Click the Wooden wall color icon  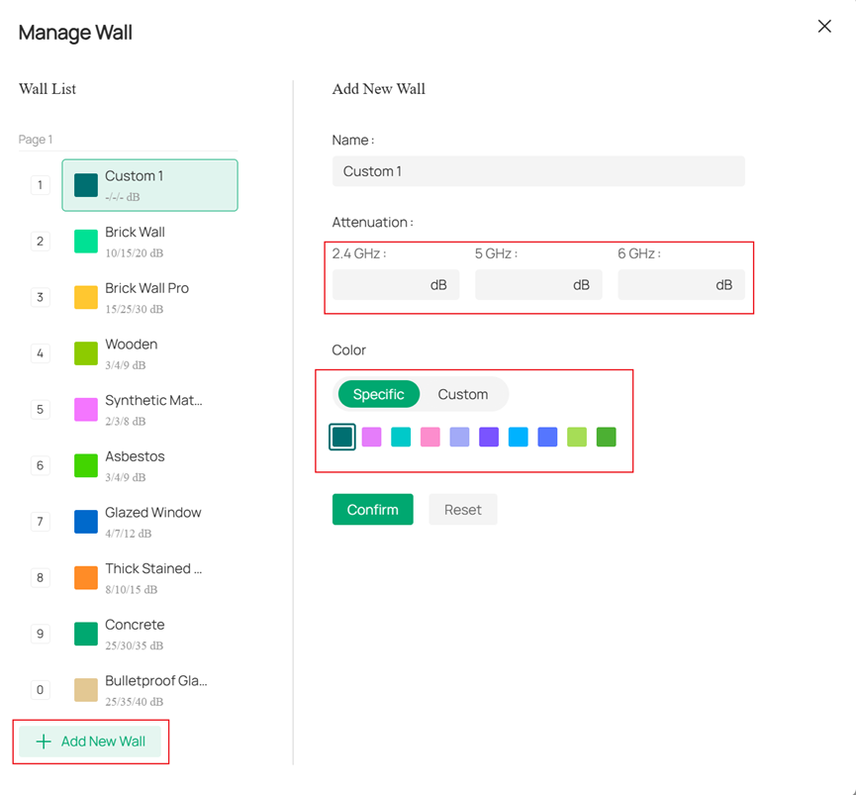click(86, 353)
